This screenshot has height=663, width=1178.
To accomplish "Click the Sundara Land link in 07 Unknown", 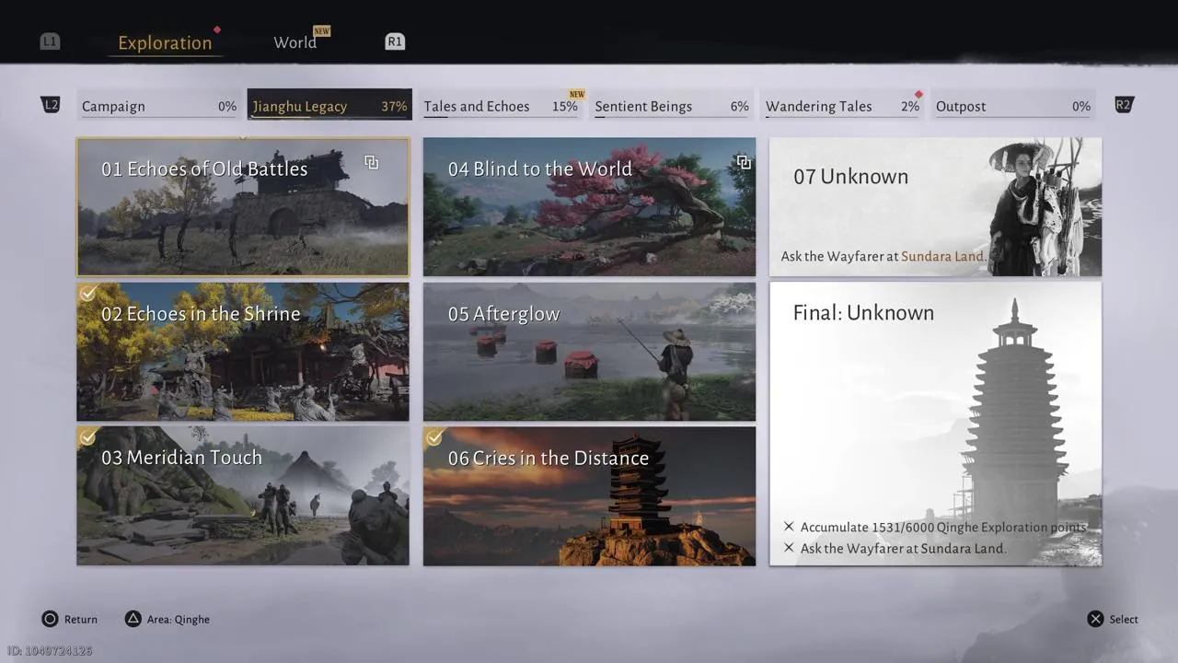I will click(x=943, y=256).
